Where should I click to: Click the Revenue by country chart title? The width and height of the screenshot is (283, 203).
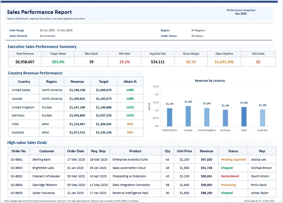(x=210, y=81)
